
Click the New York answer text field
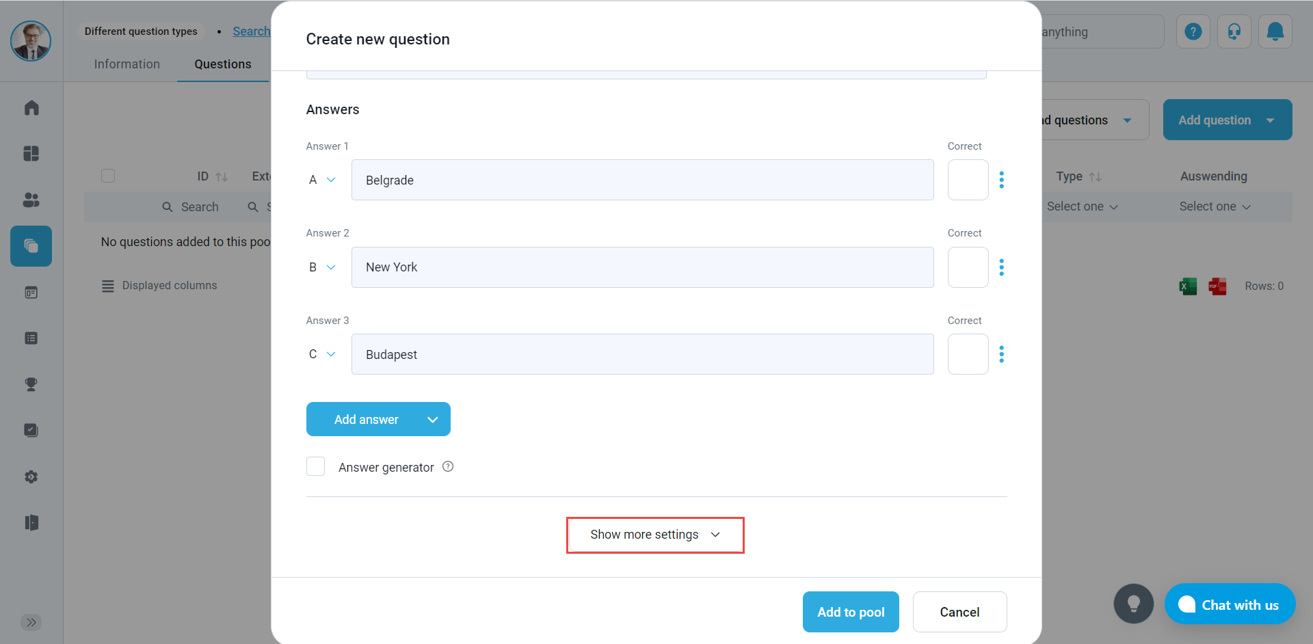pos(642,267)
